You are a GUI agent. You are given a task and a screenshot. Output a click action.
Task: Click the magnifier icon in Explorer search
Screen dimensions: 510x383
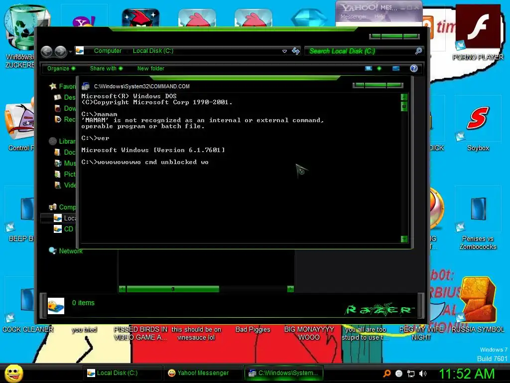(x=418, y=51)
